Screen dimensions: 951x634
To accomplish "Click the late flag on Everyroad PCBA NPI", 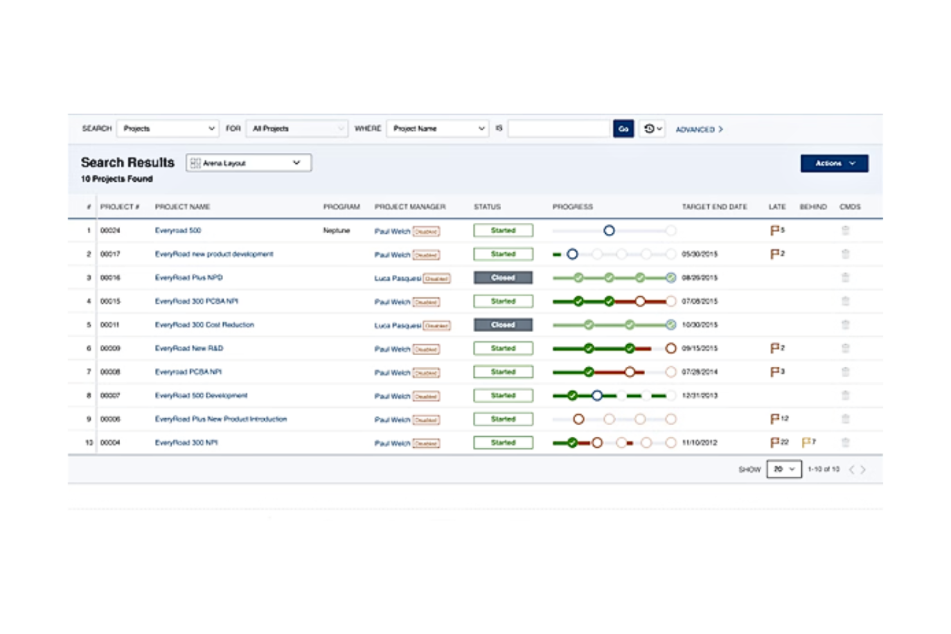I will [774, 371].
